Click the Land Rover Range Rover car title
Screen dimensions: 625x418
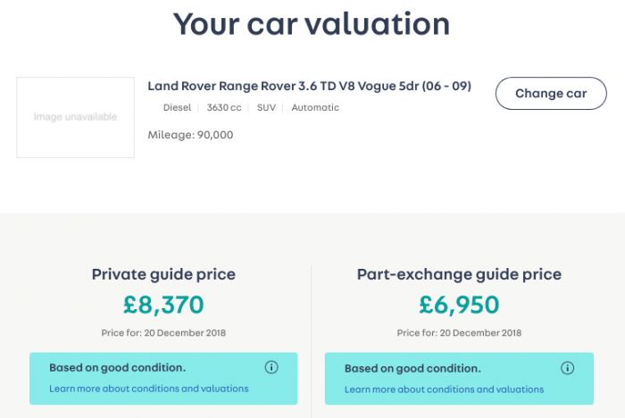[309, 86]
